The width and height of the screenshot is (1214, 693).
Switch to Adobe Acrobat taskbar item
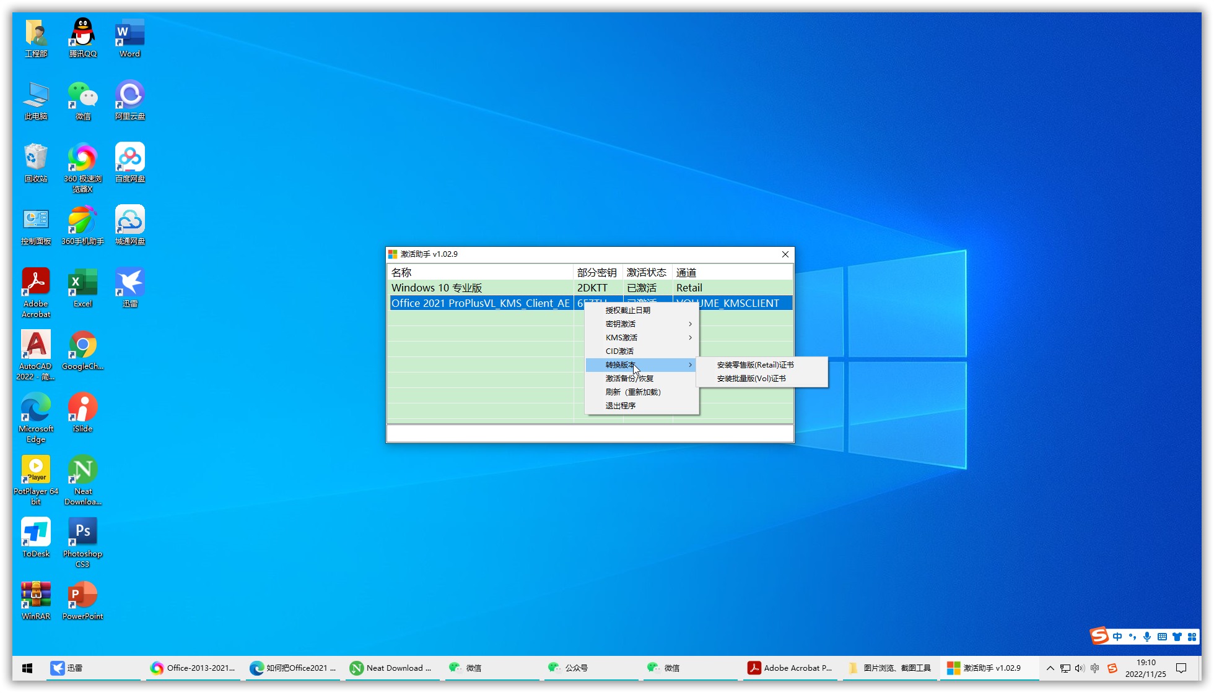[x=790, y=668]
